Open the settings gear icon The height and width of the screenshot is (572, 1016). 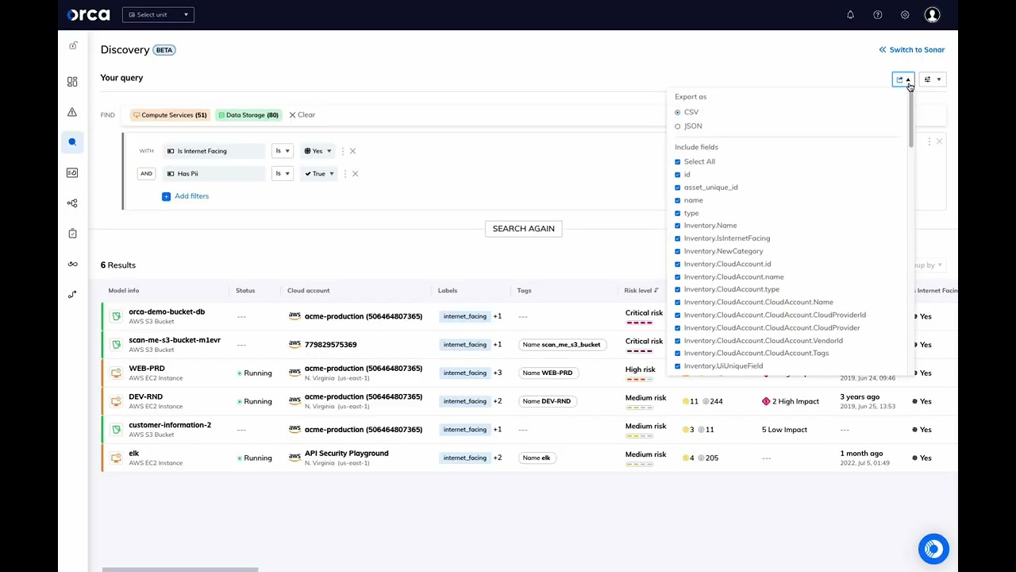(905, 14)
